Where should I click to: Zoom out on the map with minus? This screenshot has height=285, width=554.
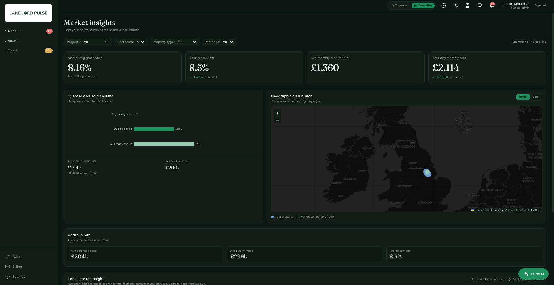tap(277, 120)
